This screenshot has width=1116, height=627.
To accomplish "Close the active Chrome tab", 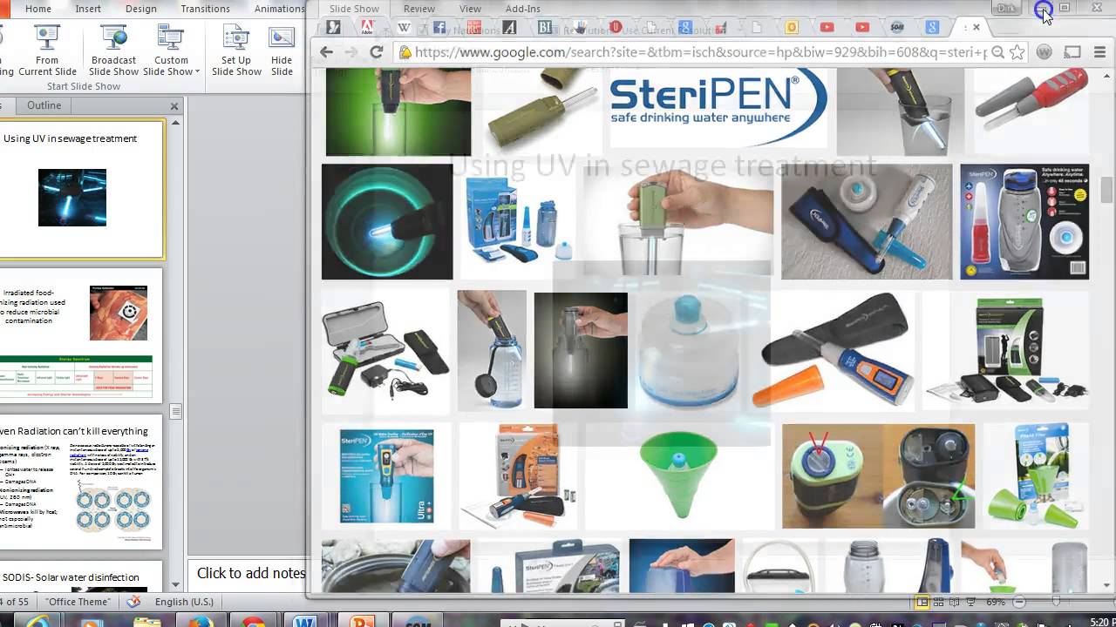I will (x=976, y=27).
